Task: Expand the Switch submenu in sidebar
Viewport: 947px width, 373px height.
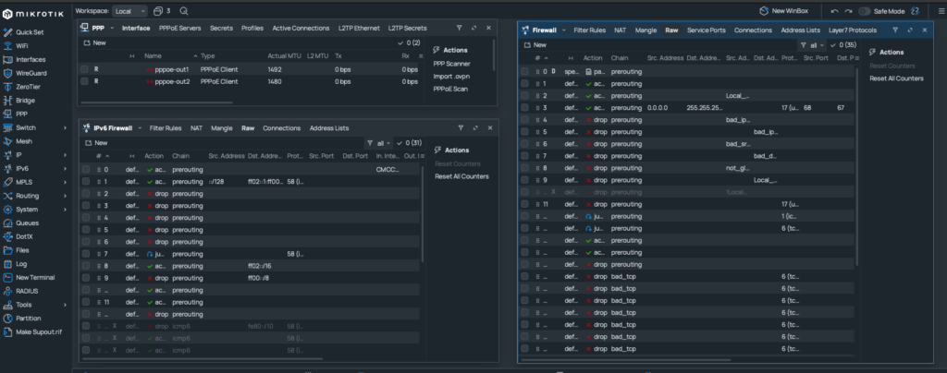Action: tap(65, 127)
